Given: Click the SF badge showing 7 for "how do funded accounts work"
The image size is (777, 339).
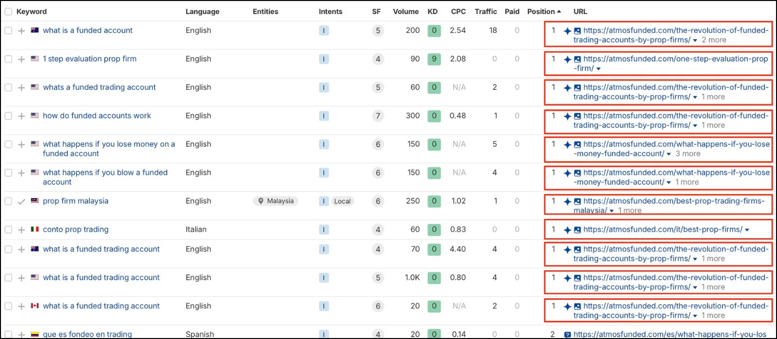Looking at the screenshot, I should click(x=378, y=116).
